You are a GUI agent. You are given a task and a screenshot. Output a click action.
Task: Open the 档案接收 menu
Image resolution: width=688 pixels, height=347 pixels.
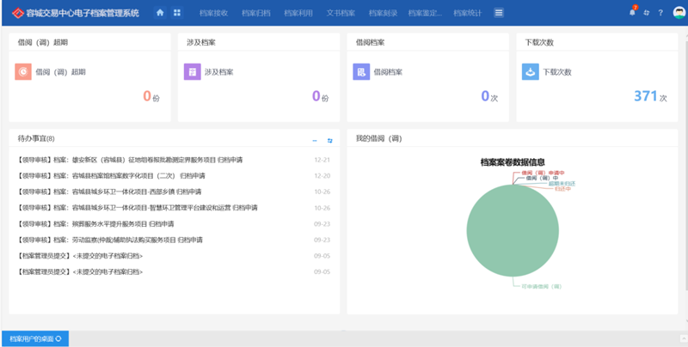pos(213,13)
